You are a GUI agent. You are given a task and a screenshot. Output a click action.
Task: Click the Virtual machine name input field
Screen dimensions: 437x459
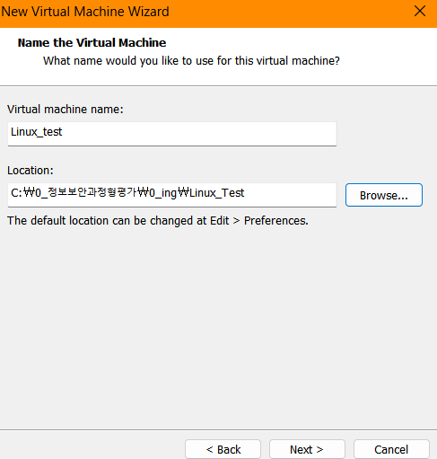(172, 134)
